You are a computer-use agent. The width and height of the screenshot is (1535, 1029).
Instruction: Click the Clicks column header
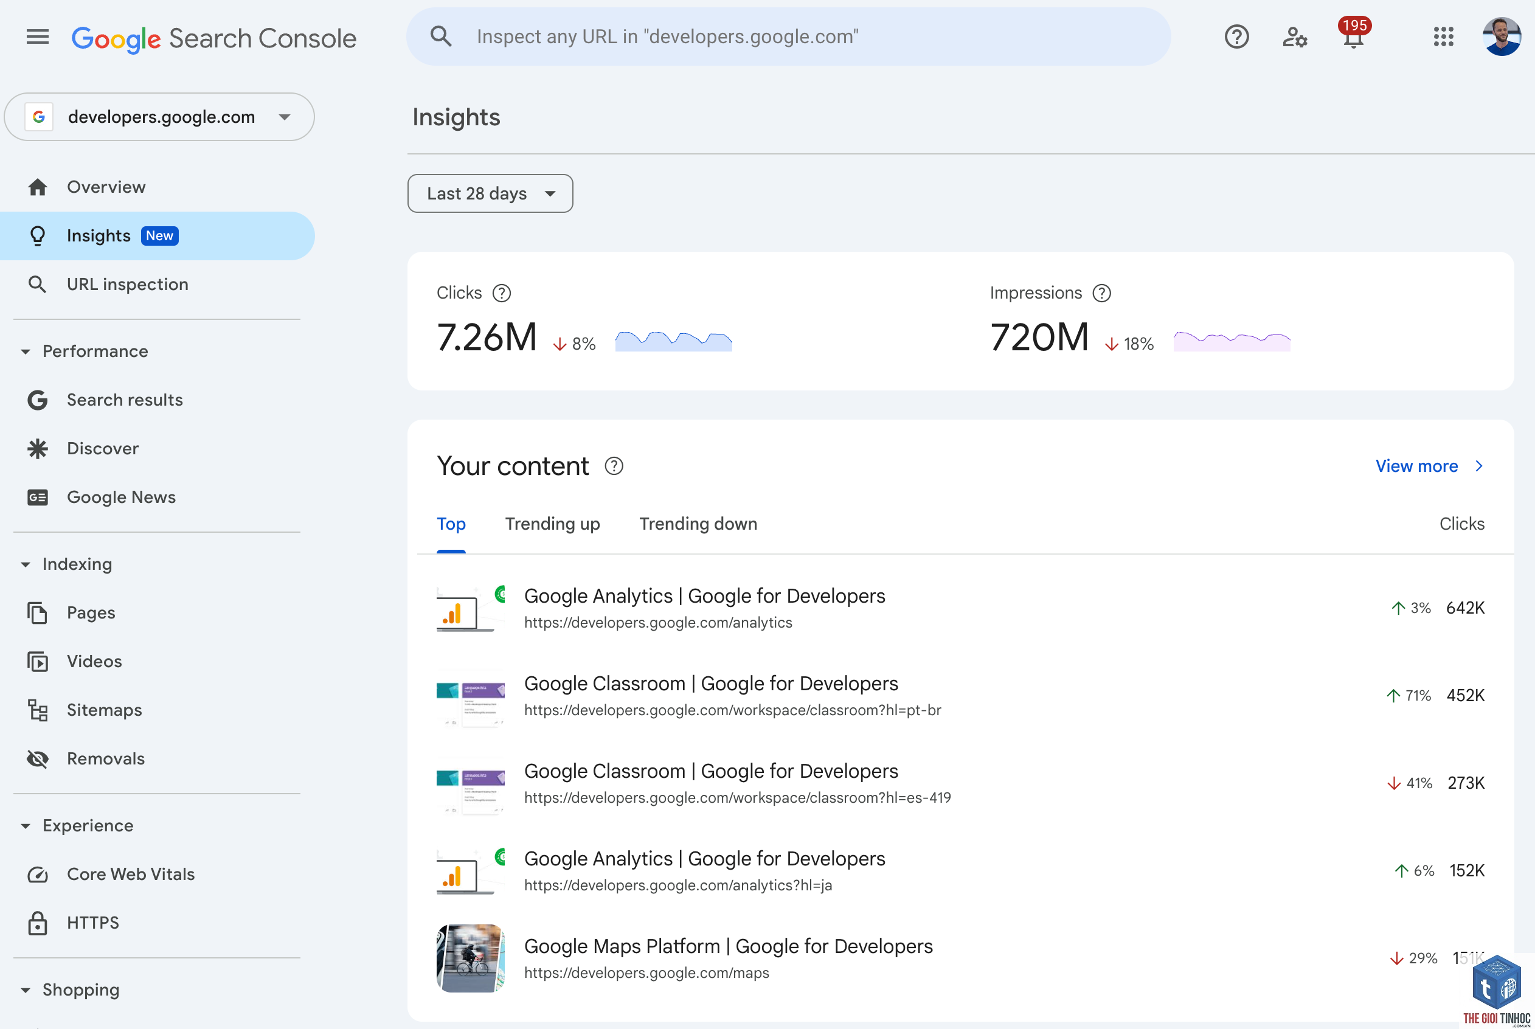1462,524
